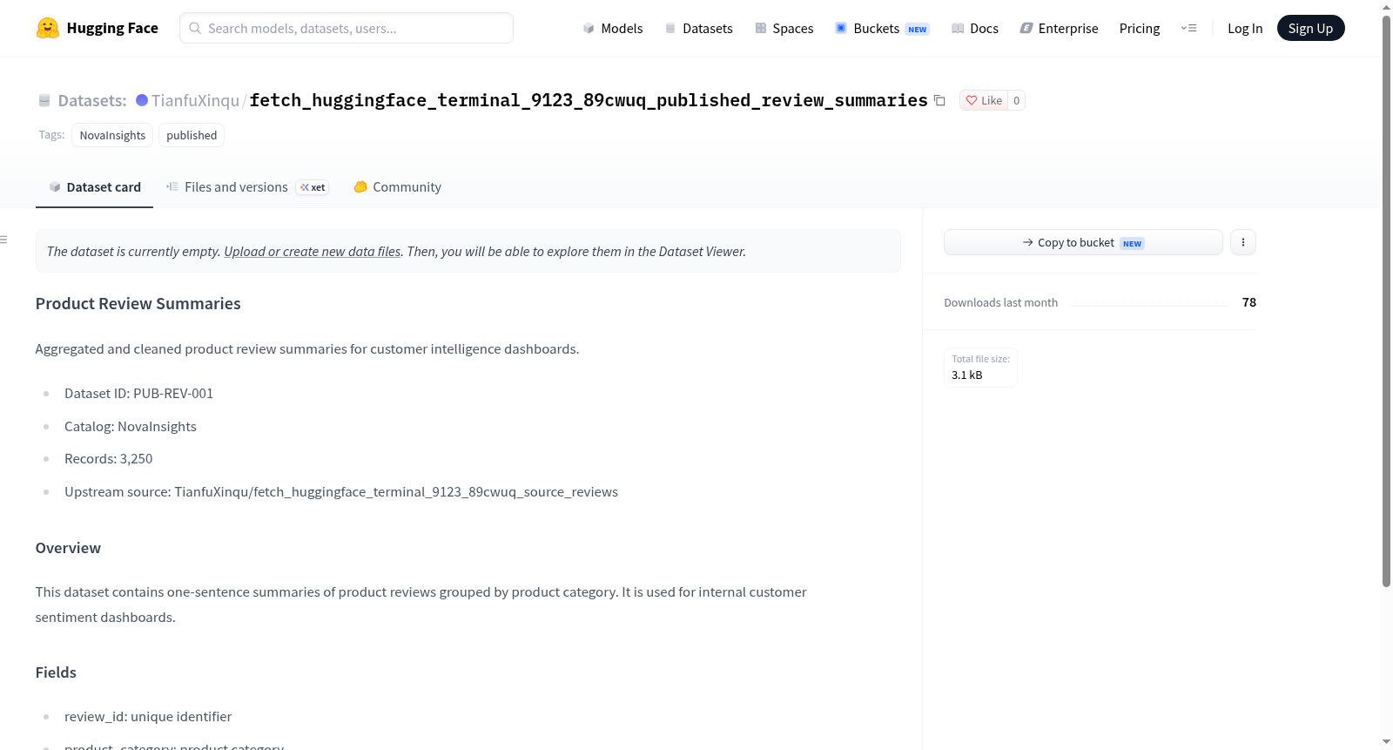
Task: Copy dataset name with the copy icon
Action: [x=939, y=100]
